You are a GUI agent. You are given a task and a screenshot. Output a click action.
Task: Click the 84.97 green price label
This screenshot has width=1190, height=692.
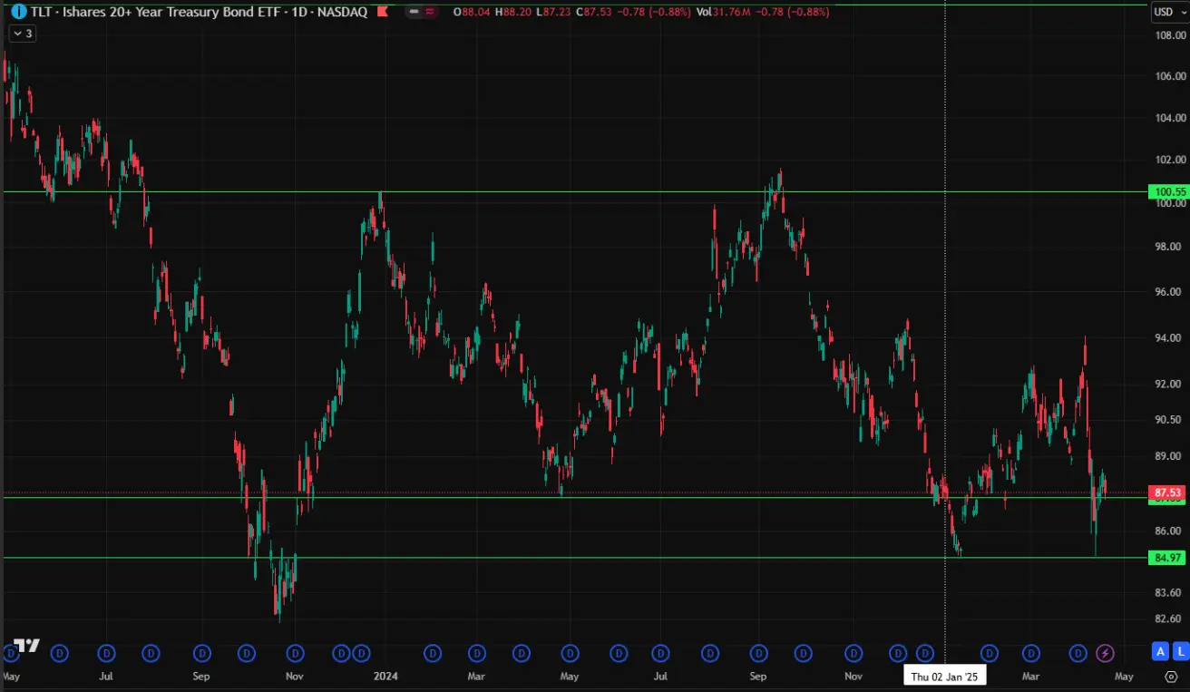point(1169,558)
